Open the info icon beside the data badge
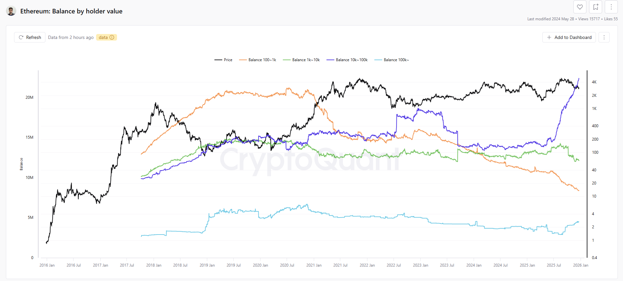This screenshot has height=281, width=623. 112,37
